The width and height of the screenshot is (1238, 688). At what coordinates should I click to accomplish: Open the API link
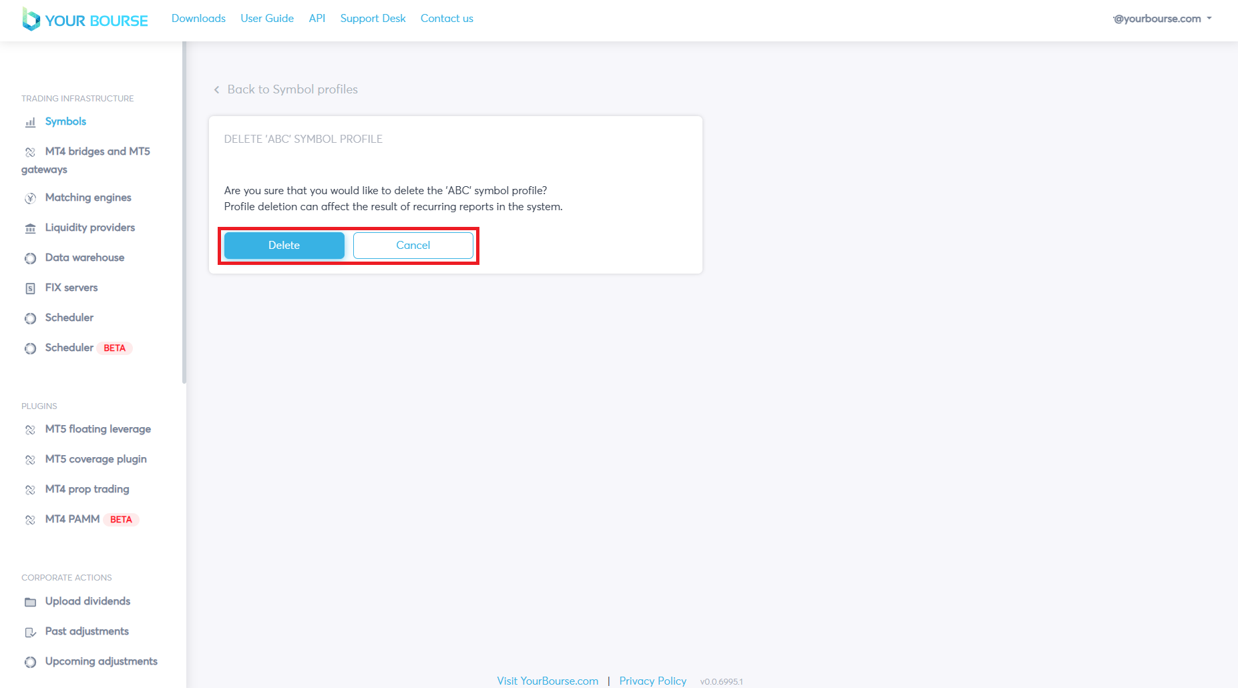pyautogui.click(x=317, y=19)
